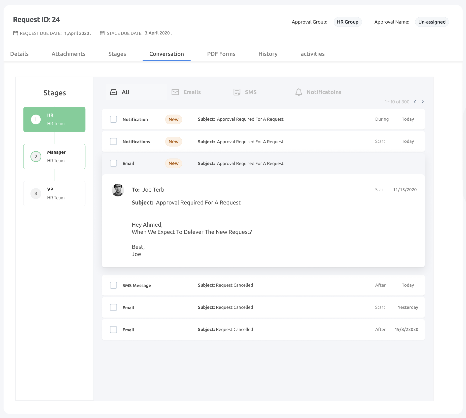This screenshot has height=418, width=466.
Task: Open the History tab
Action: click(268, 54)
